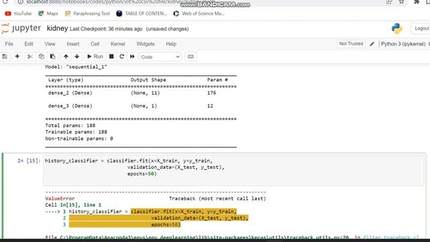The height and width of the screenshot is (242, 430).
Task: Insert a cell below with plus icon
Action: (17, 56)
